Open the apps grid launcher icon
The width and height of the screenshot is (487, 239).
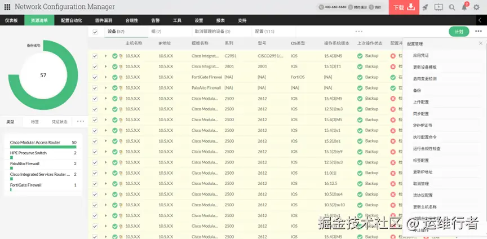tap(7, 7)
